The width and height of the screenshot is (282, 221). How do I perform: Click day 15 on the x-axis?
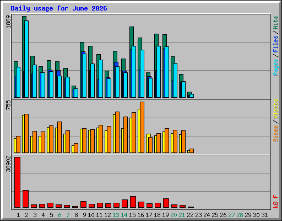tap(132, 215)
